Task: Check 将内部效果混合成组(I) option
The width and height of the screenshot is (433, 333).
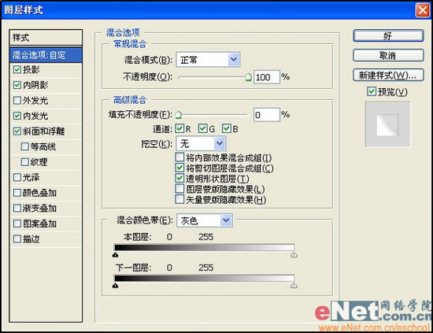Action: [x=179, y=157]
